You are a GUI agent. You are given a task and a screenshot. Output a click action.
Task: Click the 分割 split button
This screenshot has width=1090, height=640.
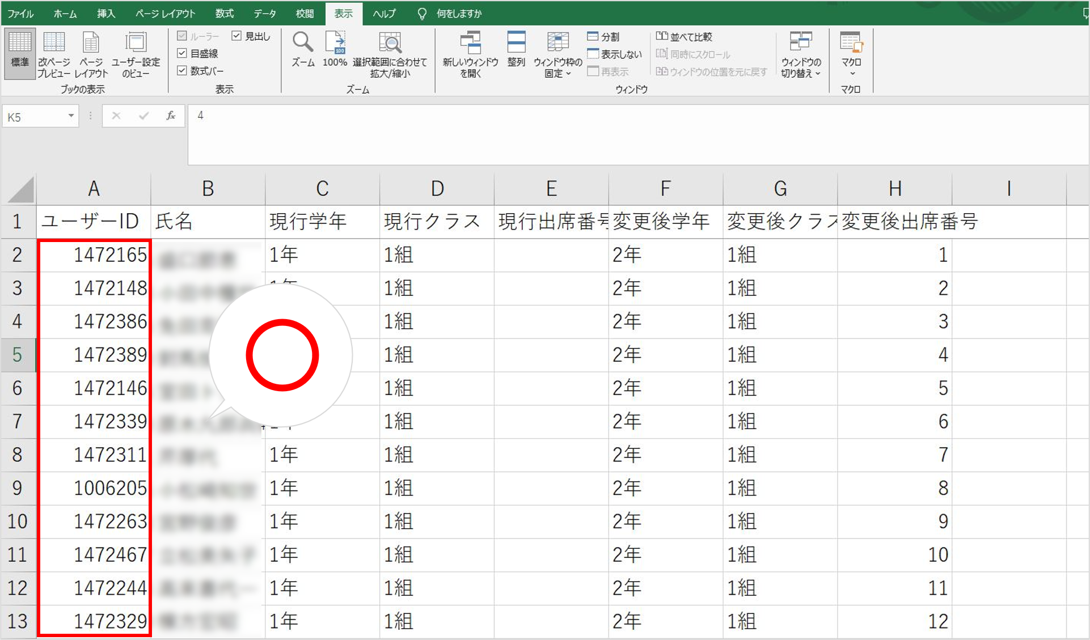coord(603,37)
